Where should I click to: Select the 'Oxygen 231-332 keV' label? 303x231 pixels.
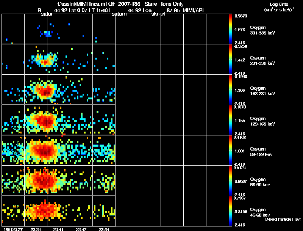pyautogui.click(x=262, y=61)
